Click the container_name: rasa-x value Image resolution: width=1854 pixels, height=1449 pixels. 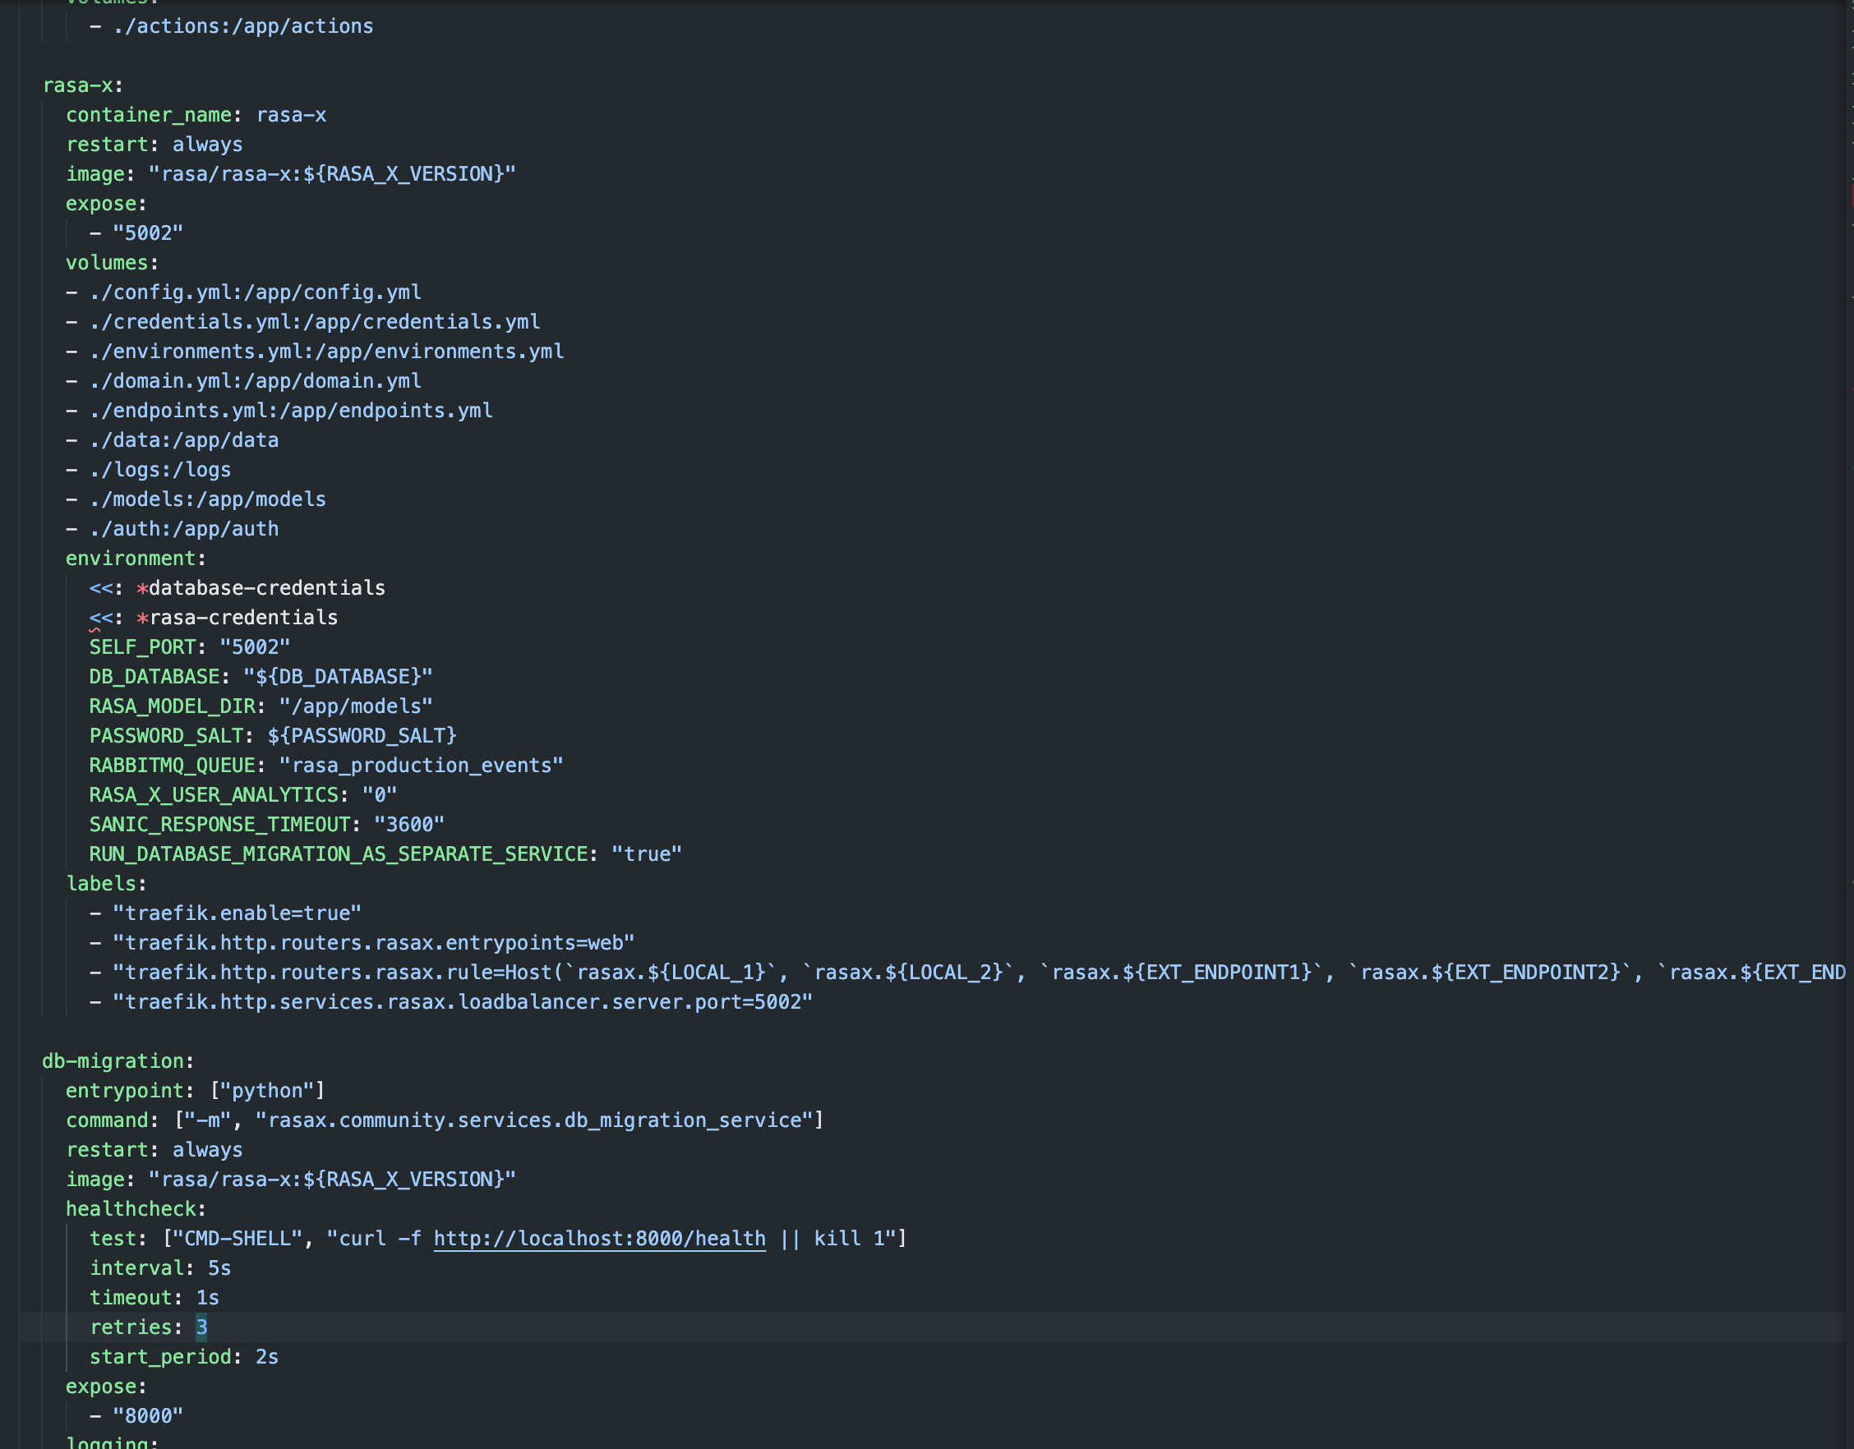click(x=291, y=115)
